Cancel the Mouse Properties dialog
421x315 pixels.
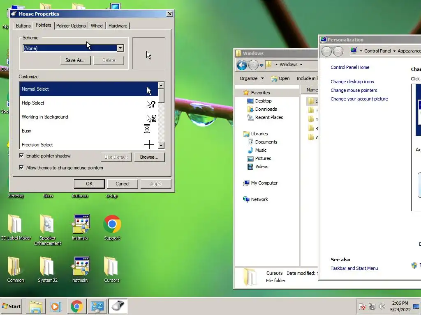(123, 184)
